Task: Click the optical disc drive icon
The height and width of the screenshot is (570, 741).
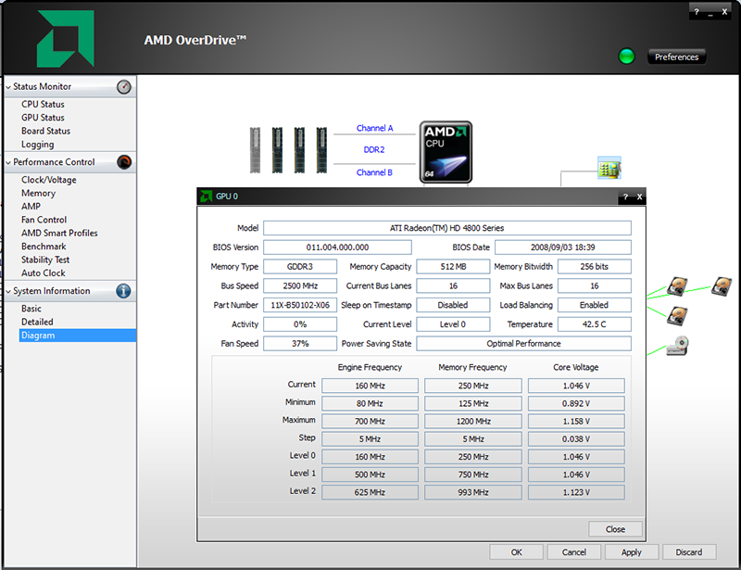Action: [677, 347]
